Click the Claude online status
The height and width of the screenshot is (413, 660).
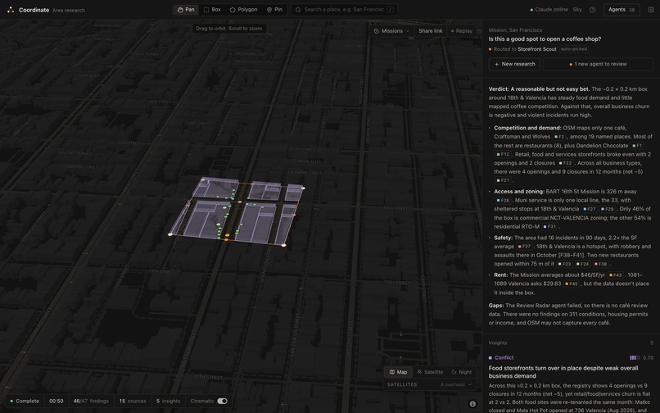point(549,10)
